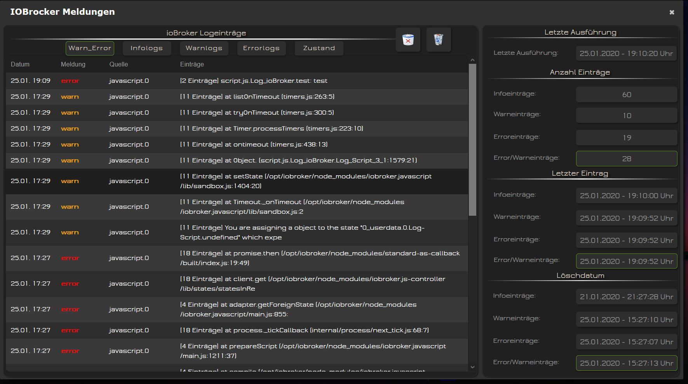
Task: Show the Errorlogs tab
Action: [x=261, y=48]
